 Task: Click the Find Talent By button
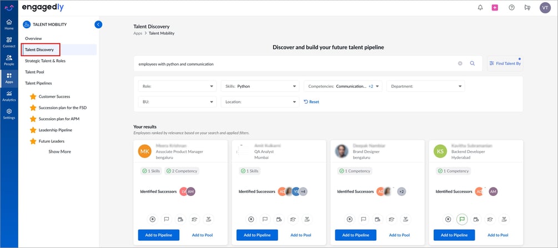click(505, 63)
